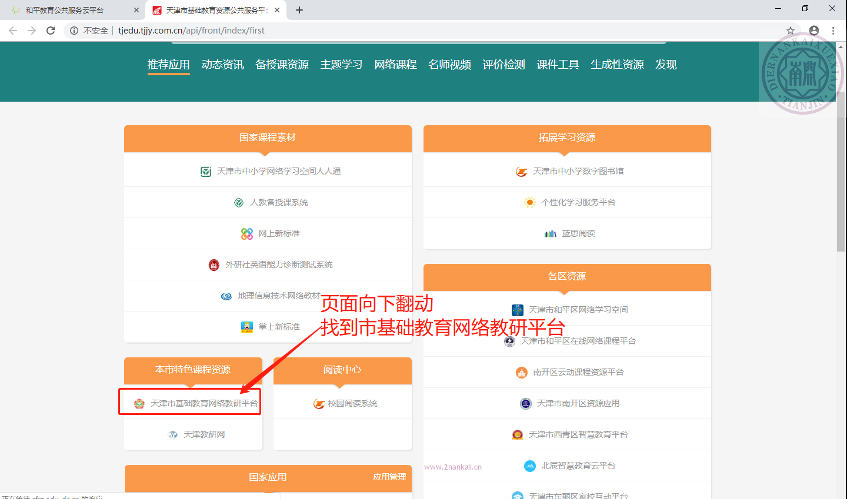Open the 人教备授课系统 link
Viewport: 847px width, 499px height.
tap(279, 202)
